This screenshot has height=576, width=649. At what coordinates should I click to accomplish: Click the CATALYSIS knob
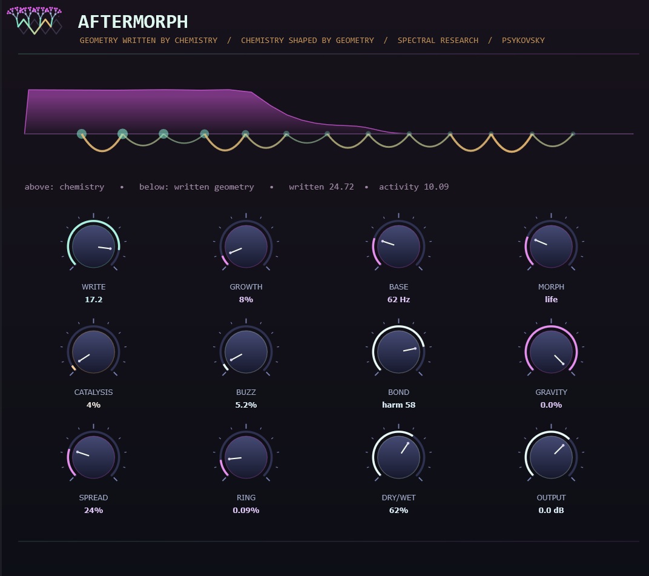click(x=94, y=351)
